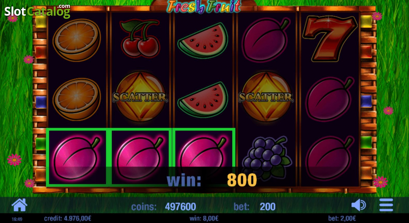
Task: Click the green payline marker on left
Action: [x=41, y=143]
